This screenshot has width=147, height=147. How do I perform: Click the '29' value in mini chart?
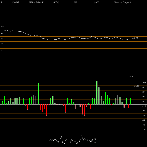pos(95,139)
